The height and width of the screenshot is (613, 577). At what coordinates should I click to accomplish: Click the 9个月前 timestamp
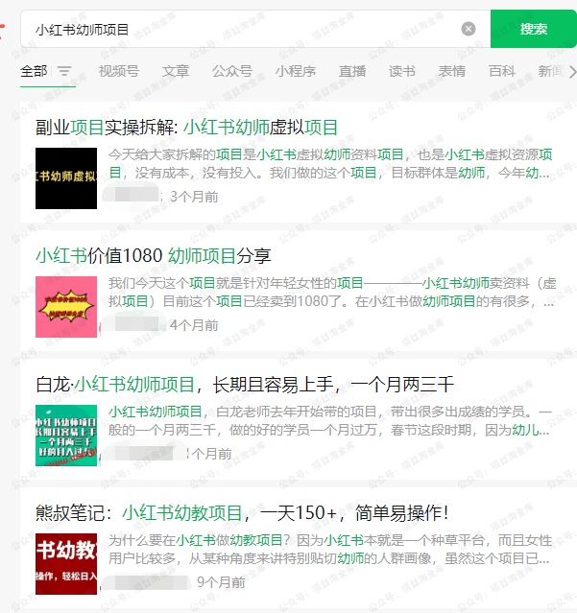click(221, 582)
